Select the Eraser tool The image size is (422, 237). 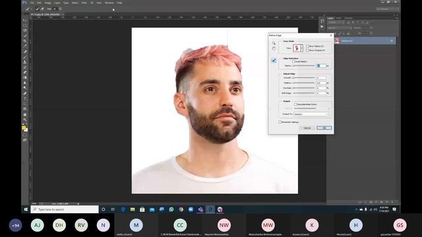click(25, 72)
